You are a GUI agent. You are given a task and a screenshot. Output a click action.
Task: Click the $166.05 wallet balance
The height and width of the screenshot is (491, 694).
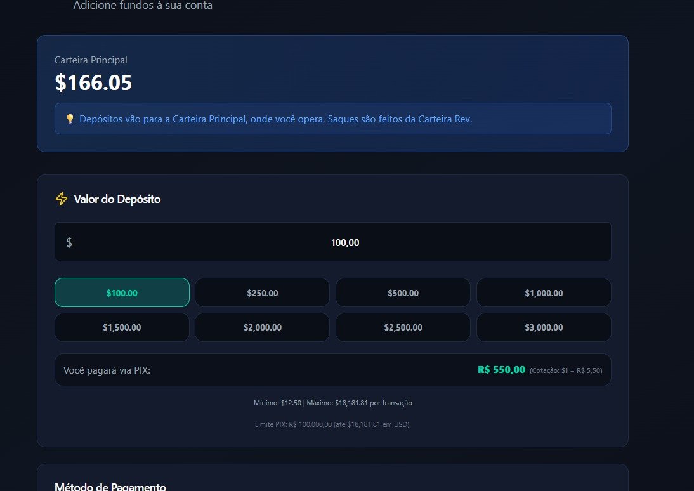93,82
